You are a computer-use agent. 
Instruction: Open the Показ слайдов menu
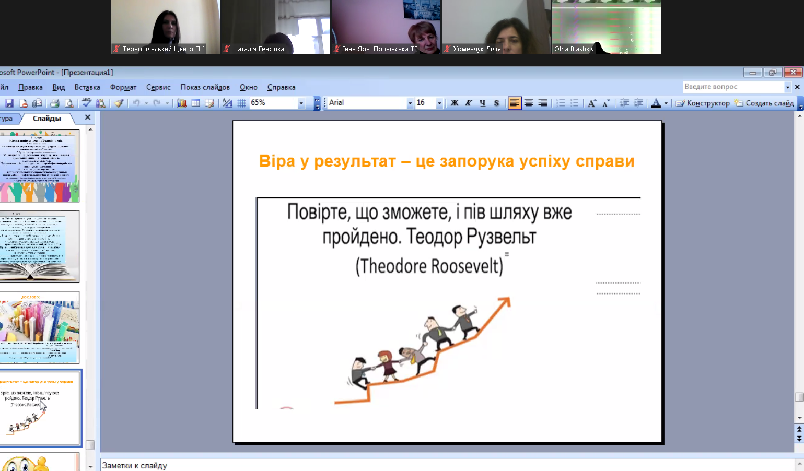205,87
